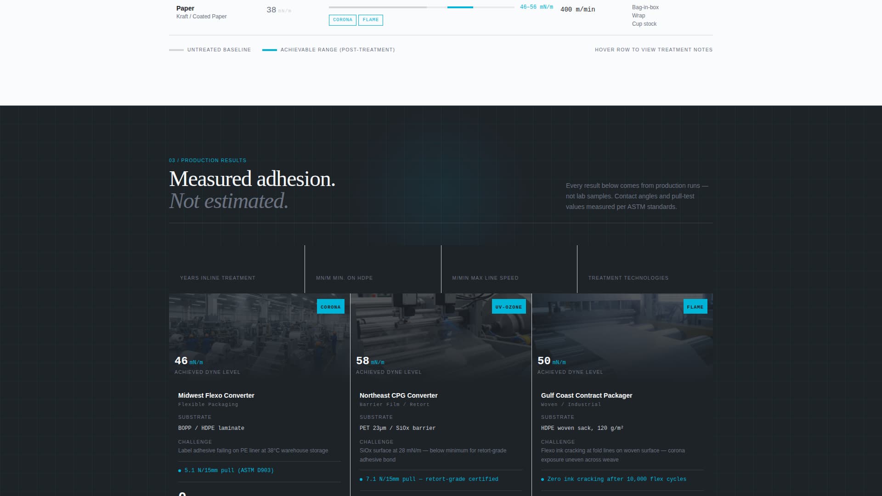
Task: Click the CORONA badge on the first card
Action: coord(330,306)
